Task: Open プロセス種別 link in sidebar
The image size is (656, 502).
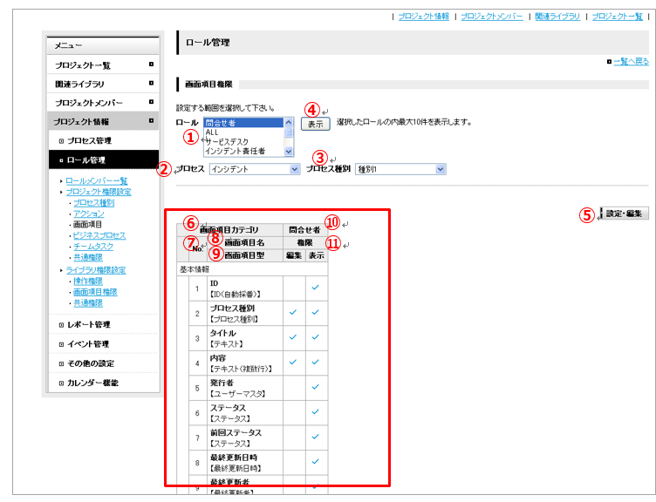Action: coord(93,203)
